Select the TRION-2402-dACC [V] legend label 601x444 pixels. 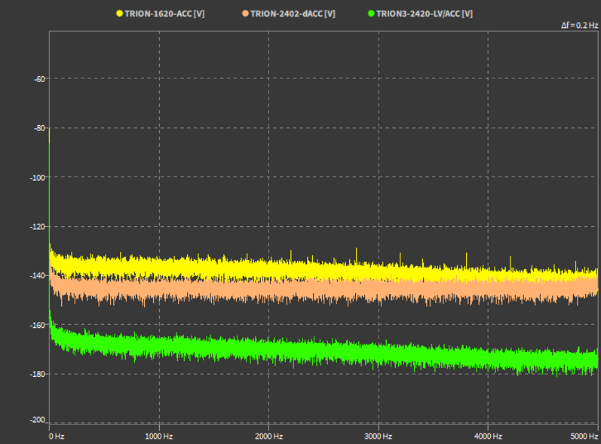point(293,14)
